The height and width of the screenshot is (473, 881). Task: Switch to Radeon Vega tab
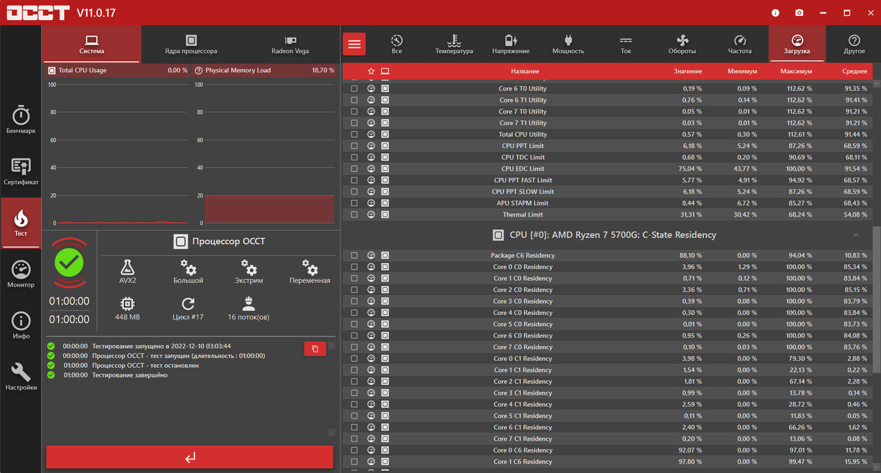[290, 44]
